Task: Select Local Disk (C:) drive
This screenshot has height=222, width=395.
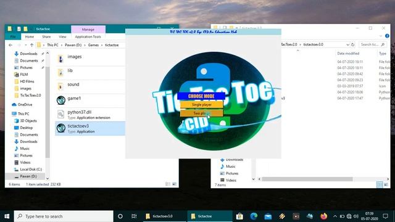Action: pyautogui.click(x=31, y=170)
